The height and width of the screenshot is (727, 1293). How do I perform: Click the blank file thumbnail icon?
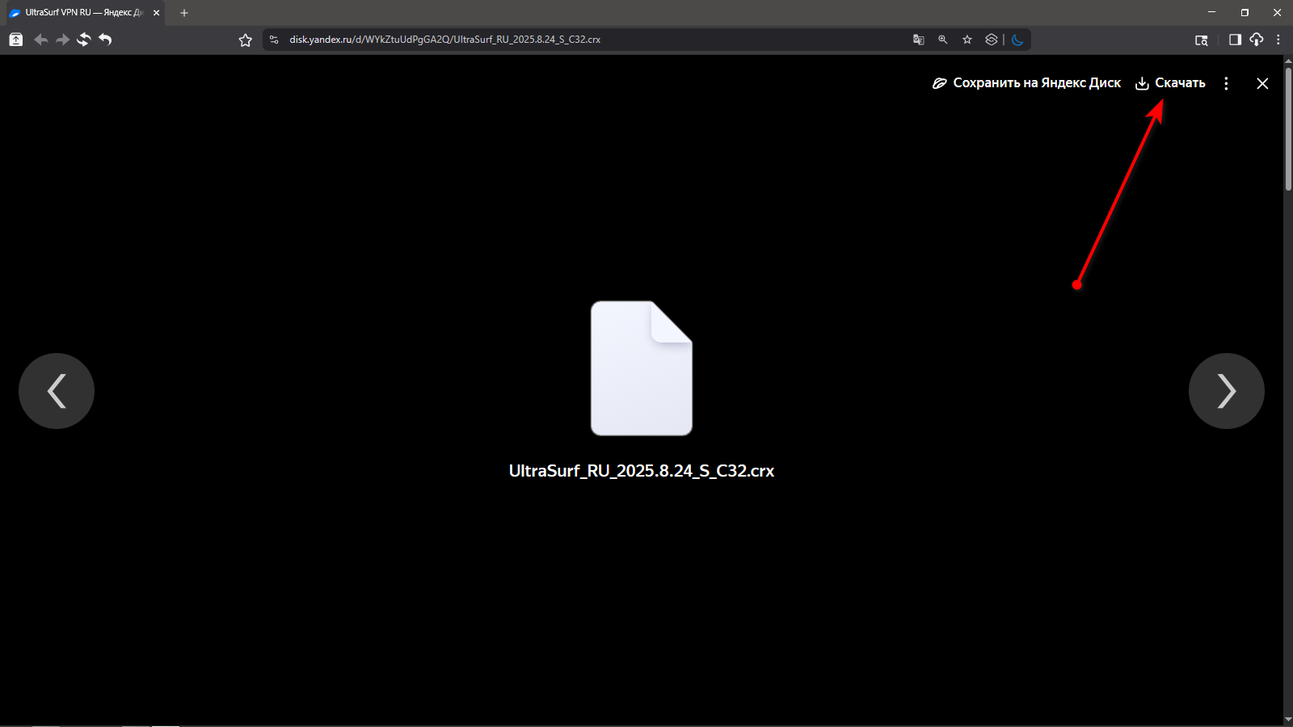(x=642, y=368)
